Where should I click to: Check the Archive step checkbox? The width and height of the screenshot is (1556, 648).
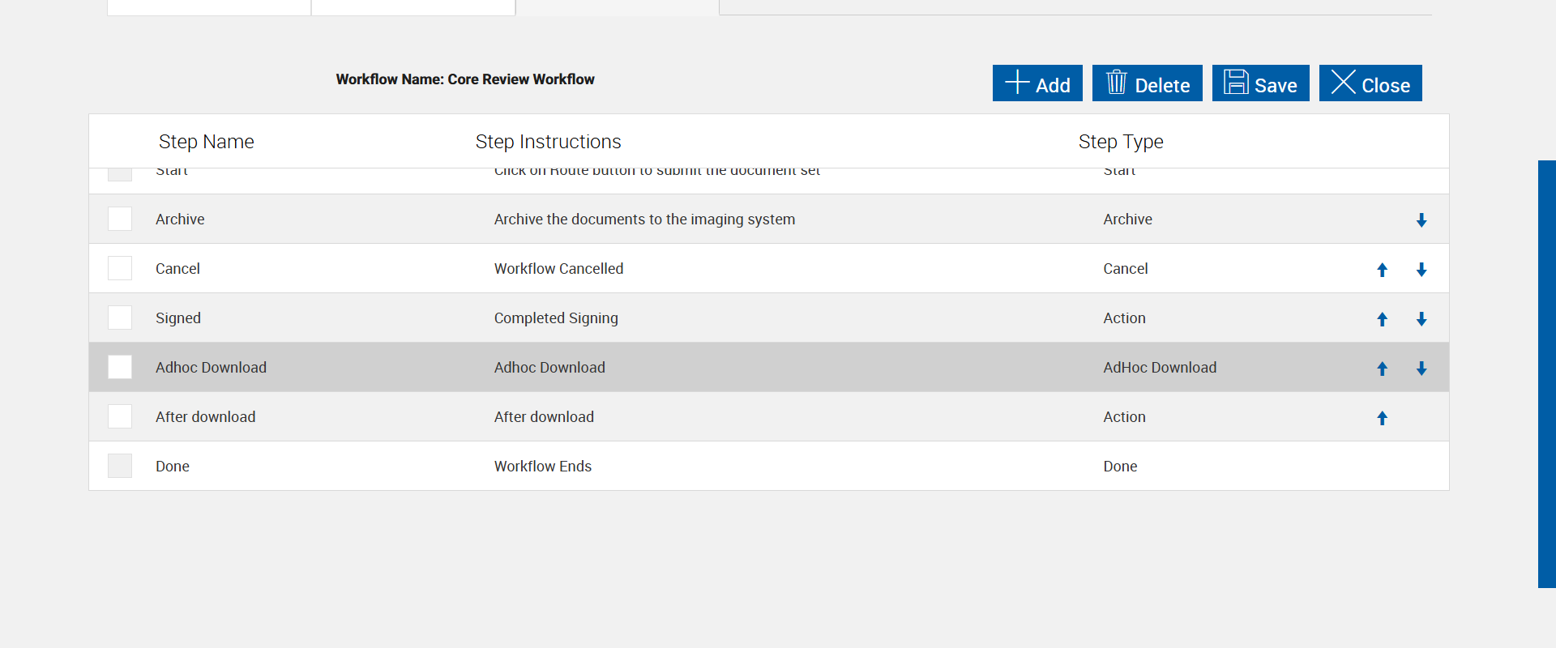[120, 219]
